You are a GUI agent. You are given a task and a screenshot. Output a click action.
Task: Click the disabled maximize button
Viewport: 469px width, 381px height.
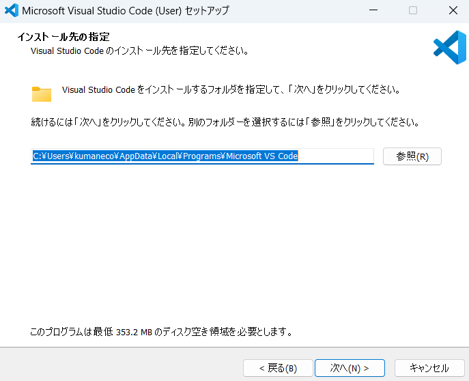coord(413,10)
